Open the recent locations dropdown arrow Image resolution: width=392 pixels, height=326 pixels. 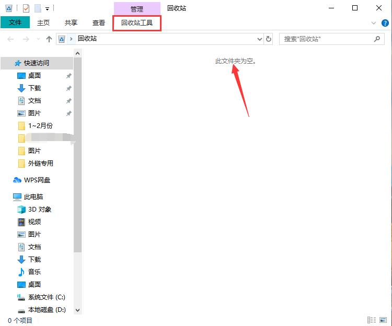pyautogui.click(x=38, y=39)
